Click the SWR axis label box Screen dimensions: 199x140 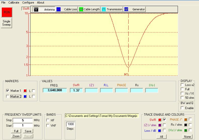26,9
